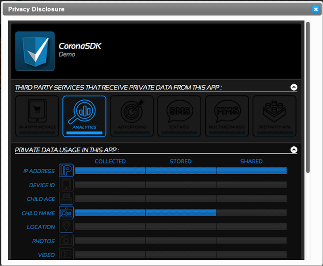The height and width of the screenshot is (266, 323).
Task: Click the Text Msg SMS icon
Action: coord(179,116)
